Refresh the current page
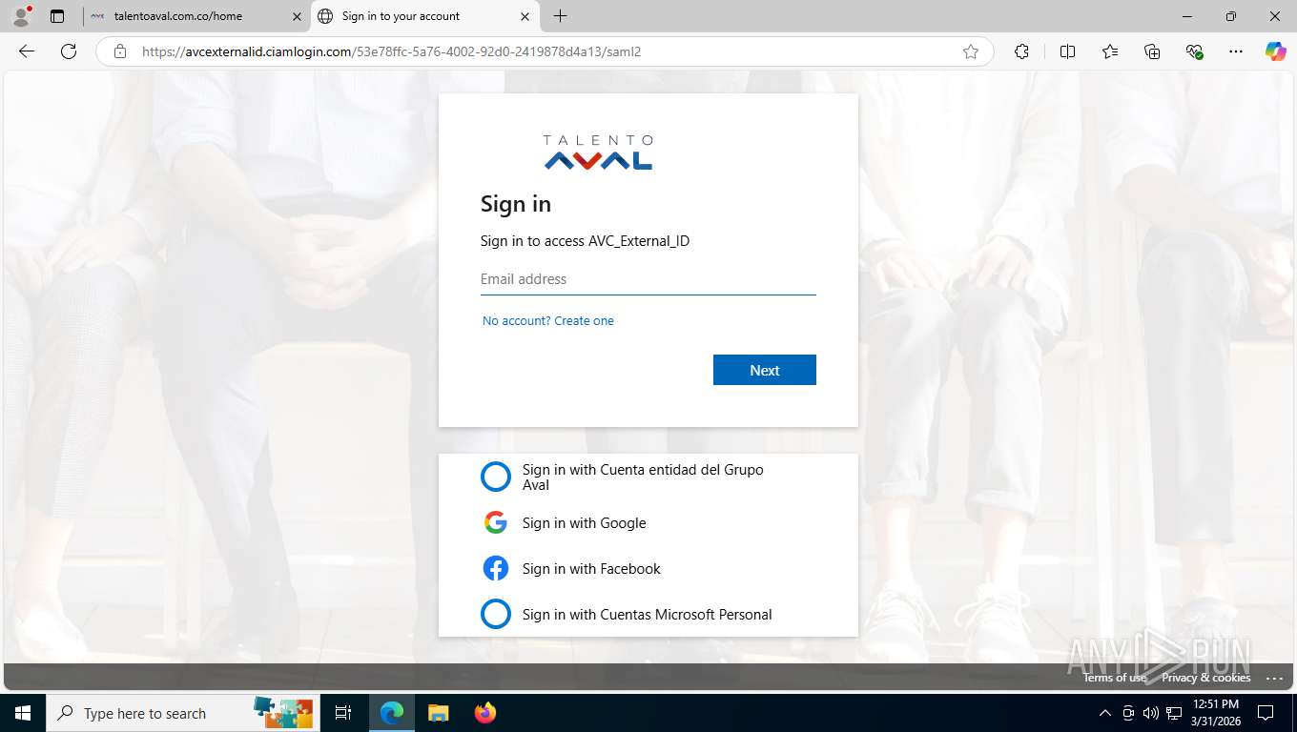 69,51
